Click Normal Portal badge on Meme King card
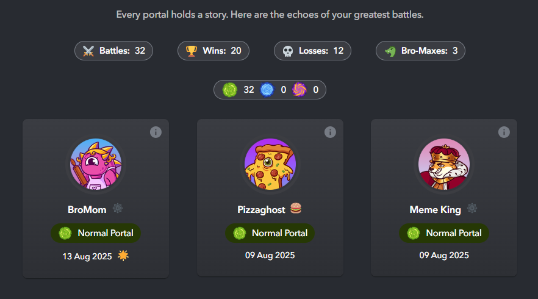Image resolution: width=538 pixels, height=299 pixels. click(444, 232)
